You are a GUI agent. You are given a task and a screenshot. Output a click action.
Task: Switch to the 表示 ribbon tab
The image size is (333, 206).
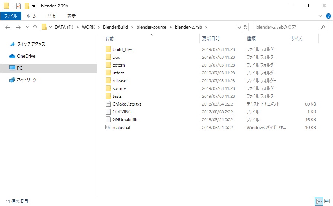[x=71, y=16]
